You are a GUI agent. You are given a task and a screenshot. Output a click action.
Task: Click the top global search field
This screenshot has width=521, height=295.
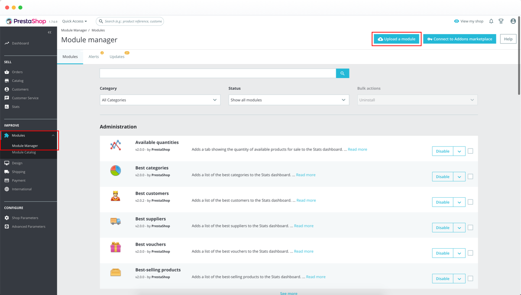(130, 21)
